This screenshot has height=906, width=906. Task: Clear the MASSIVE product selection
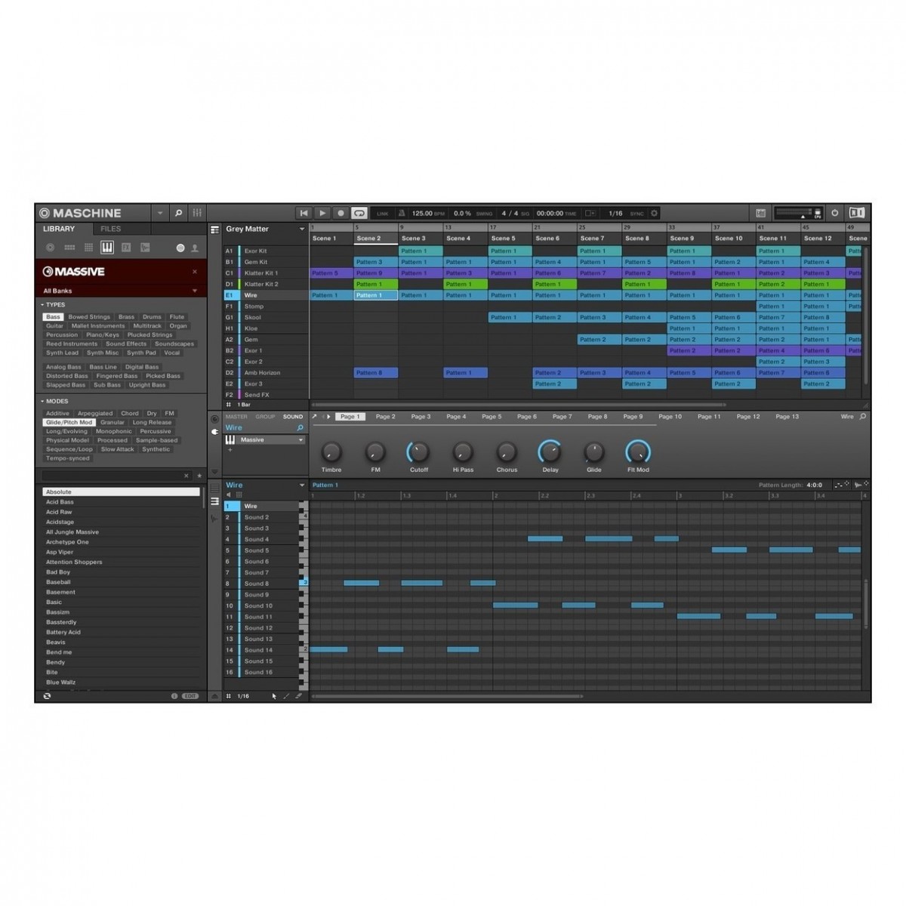195,272
